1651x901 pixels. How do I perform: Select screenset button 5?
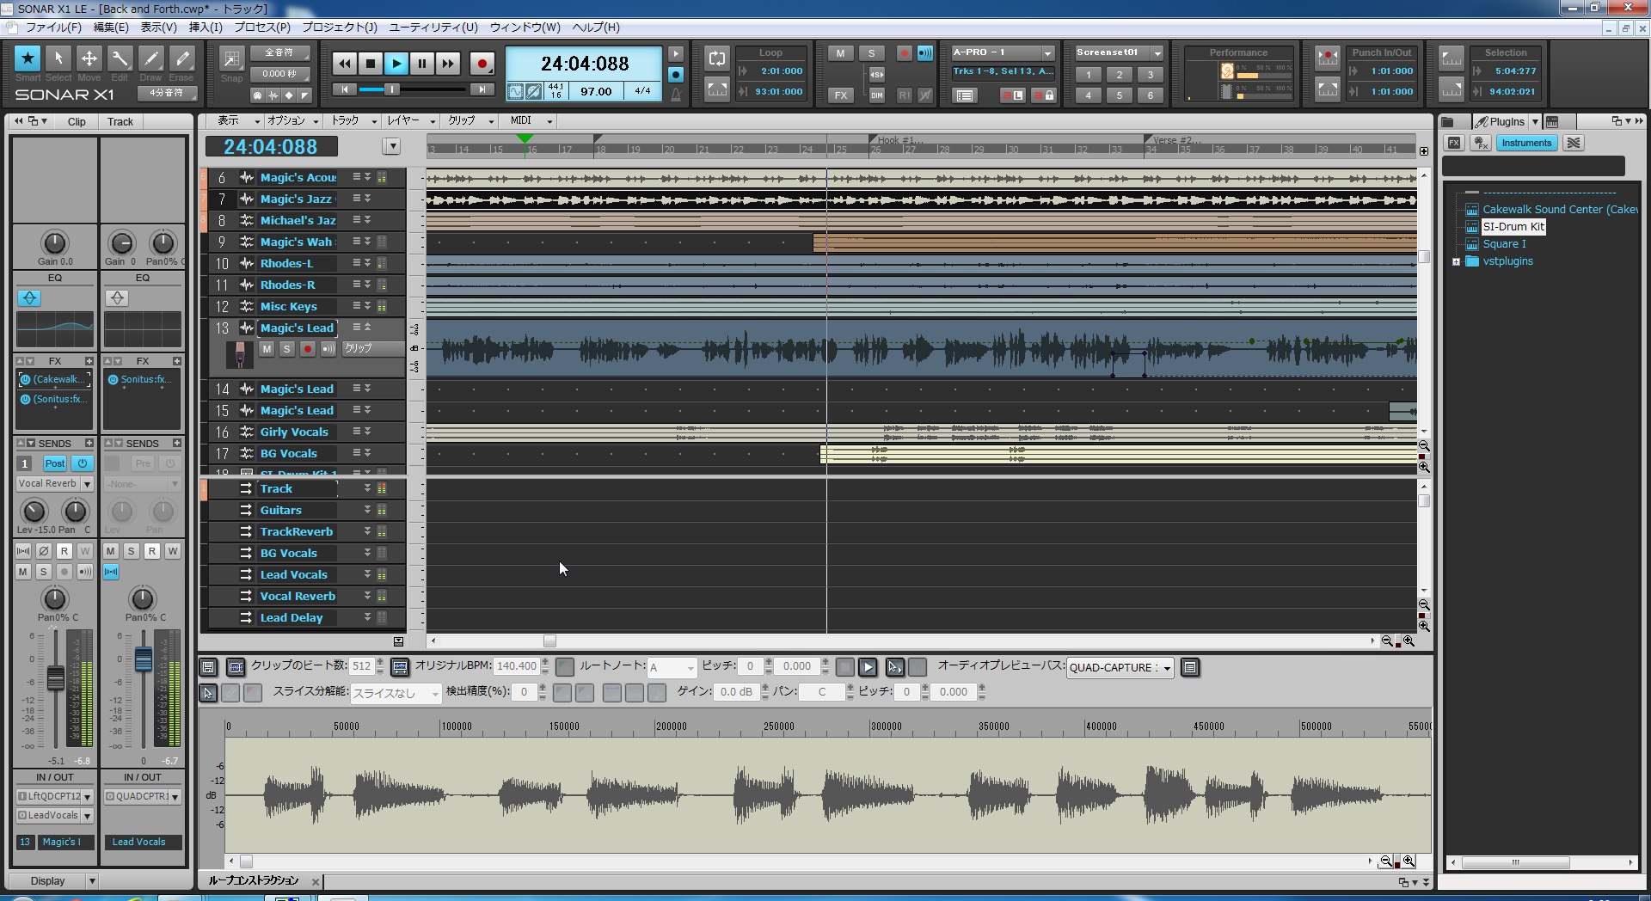(1120, 95)
